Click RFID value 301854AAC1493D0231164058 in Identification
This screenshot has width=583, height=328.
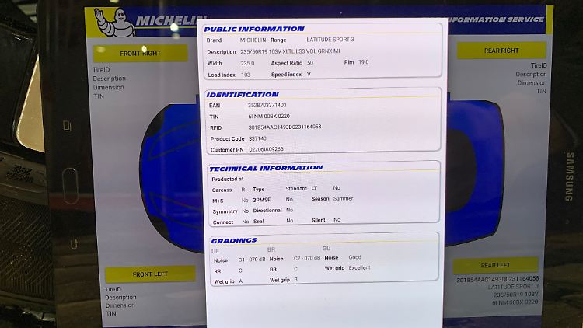[285, 127]
